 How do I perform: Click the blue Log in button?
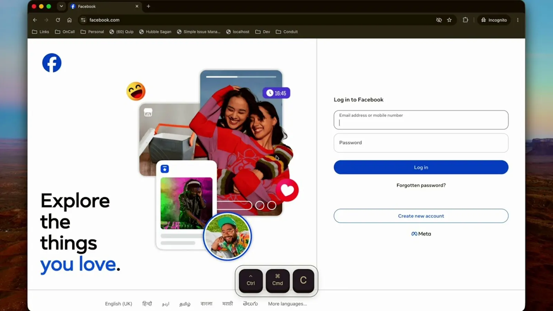421,167
